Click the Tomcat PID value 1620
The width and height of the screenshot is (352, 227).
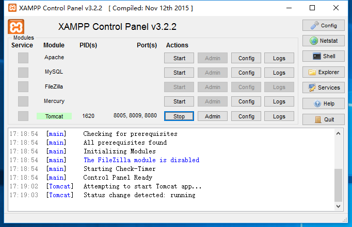[88, 116]
